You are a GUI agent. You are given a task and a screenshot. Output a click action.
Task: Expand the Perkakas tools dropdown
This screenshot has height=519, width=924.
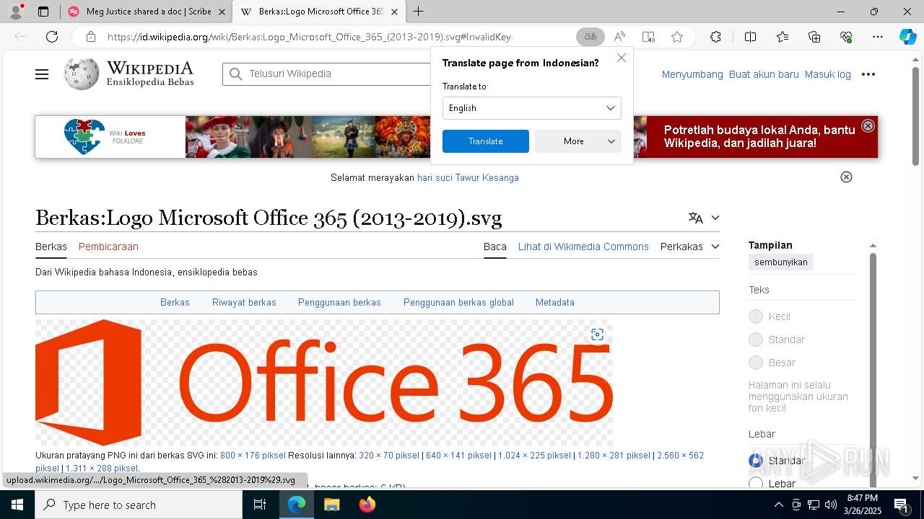click(x=689, y=247)
